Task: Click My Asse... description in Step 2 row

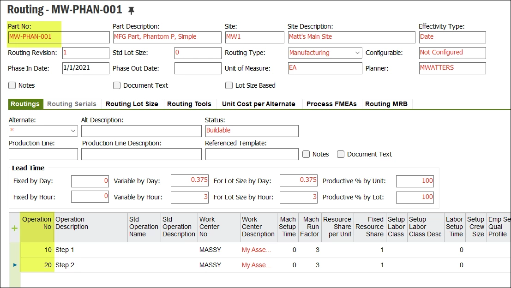Action: tap(259, 265)
